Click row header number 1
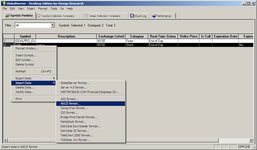257x150 pixels. 9,41
